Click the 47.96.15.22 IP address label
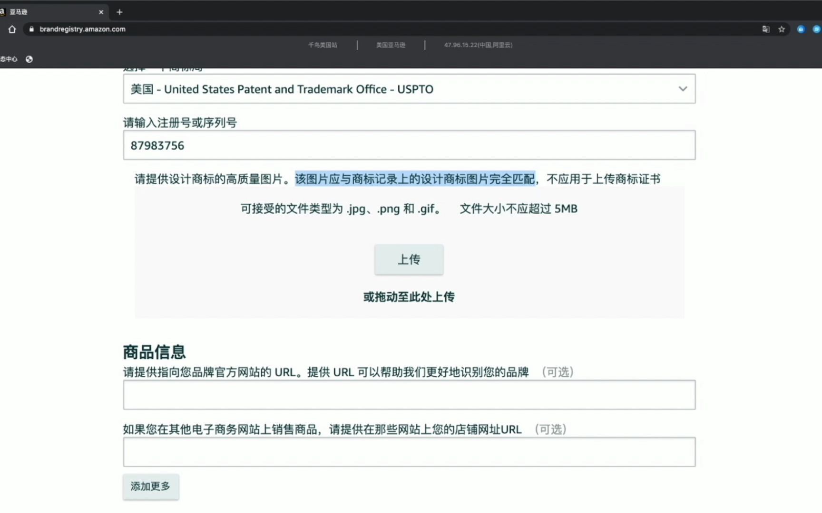 tap(478, 45)
